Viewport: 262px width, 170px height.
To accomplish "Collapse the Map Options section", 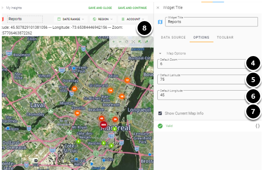I will pos(160,53).
